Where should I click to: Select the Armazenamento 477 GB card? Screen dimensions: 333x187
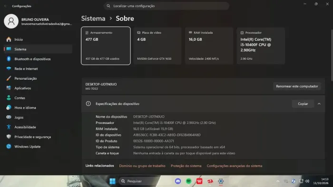pos(106,46)
